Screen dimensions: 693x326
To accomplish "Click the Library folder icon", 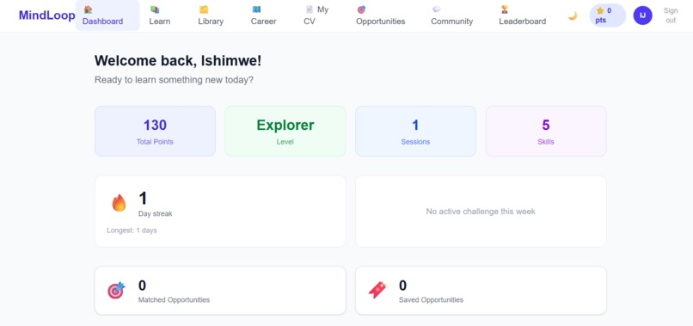I will coord(203,9).
